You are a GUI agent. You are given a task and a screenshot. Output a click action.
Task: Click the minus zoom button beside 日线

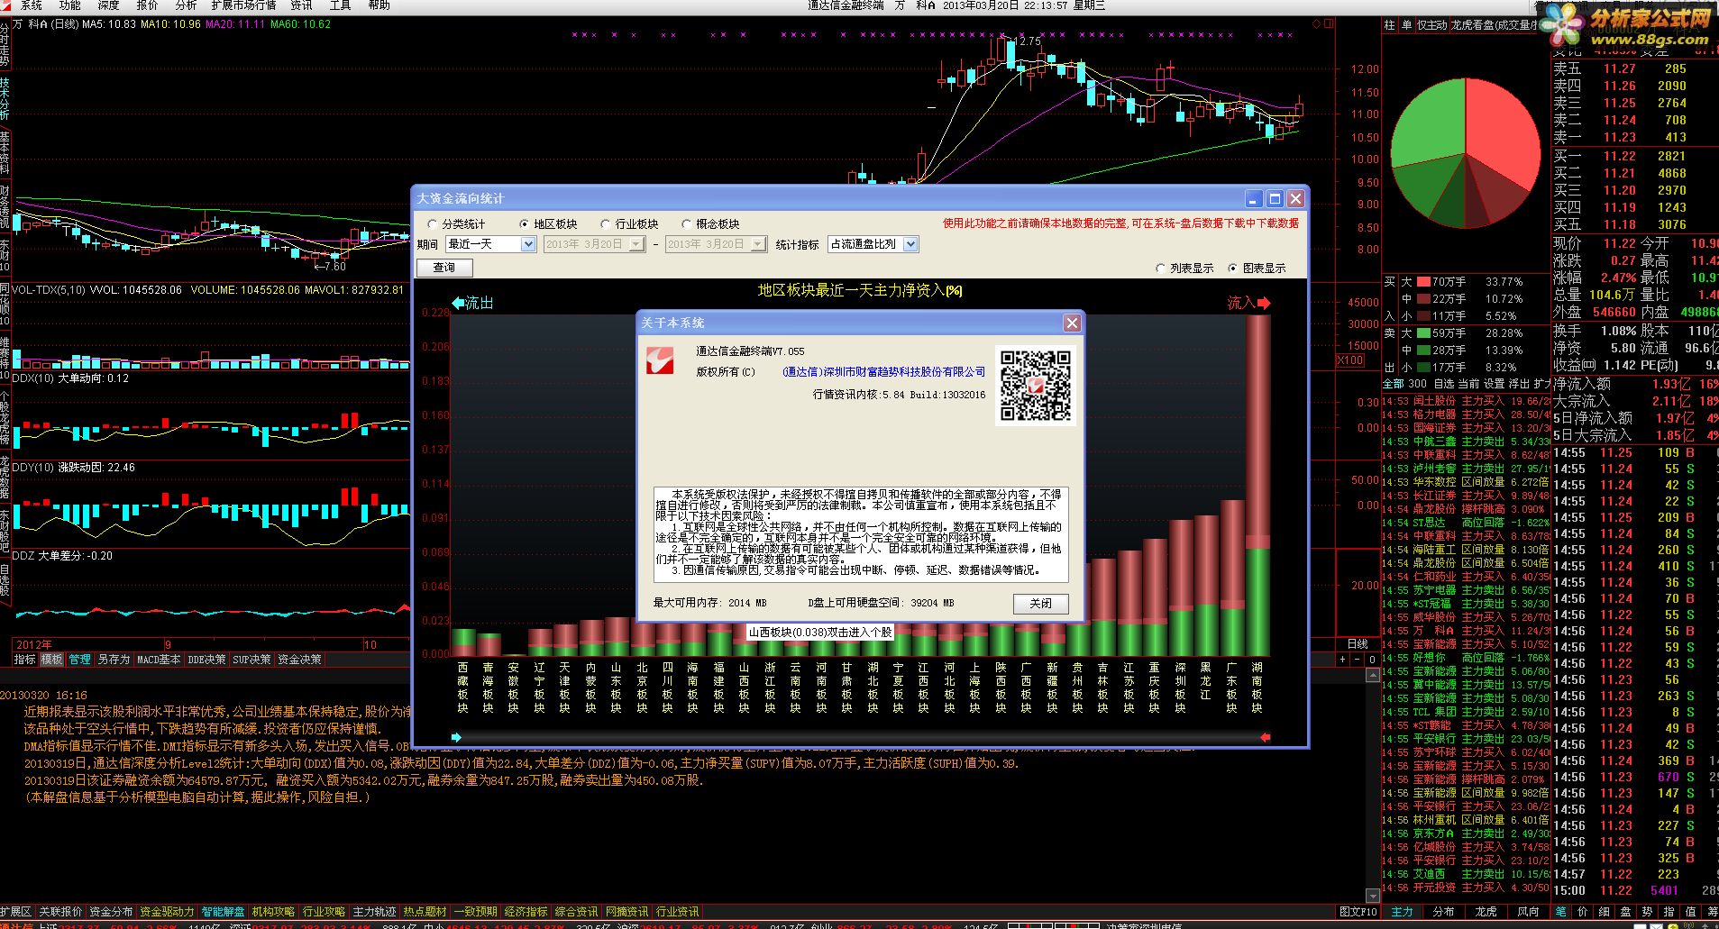tap(1358, 660)
